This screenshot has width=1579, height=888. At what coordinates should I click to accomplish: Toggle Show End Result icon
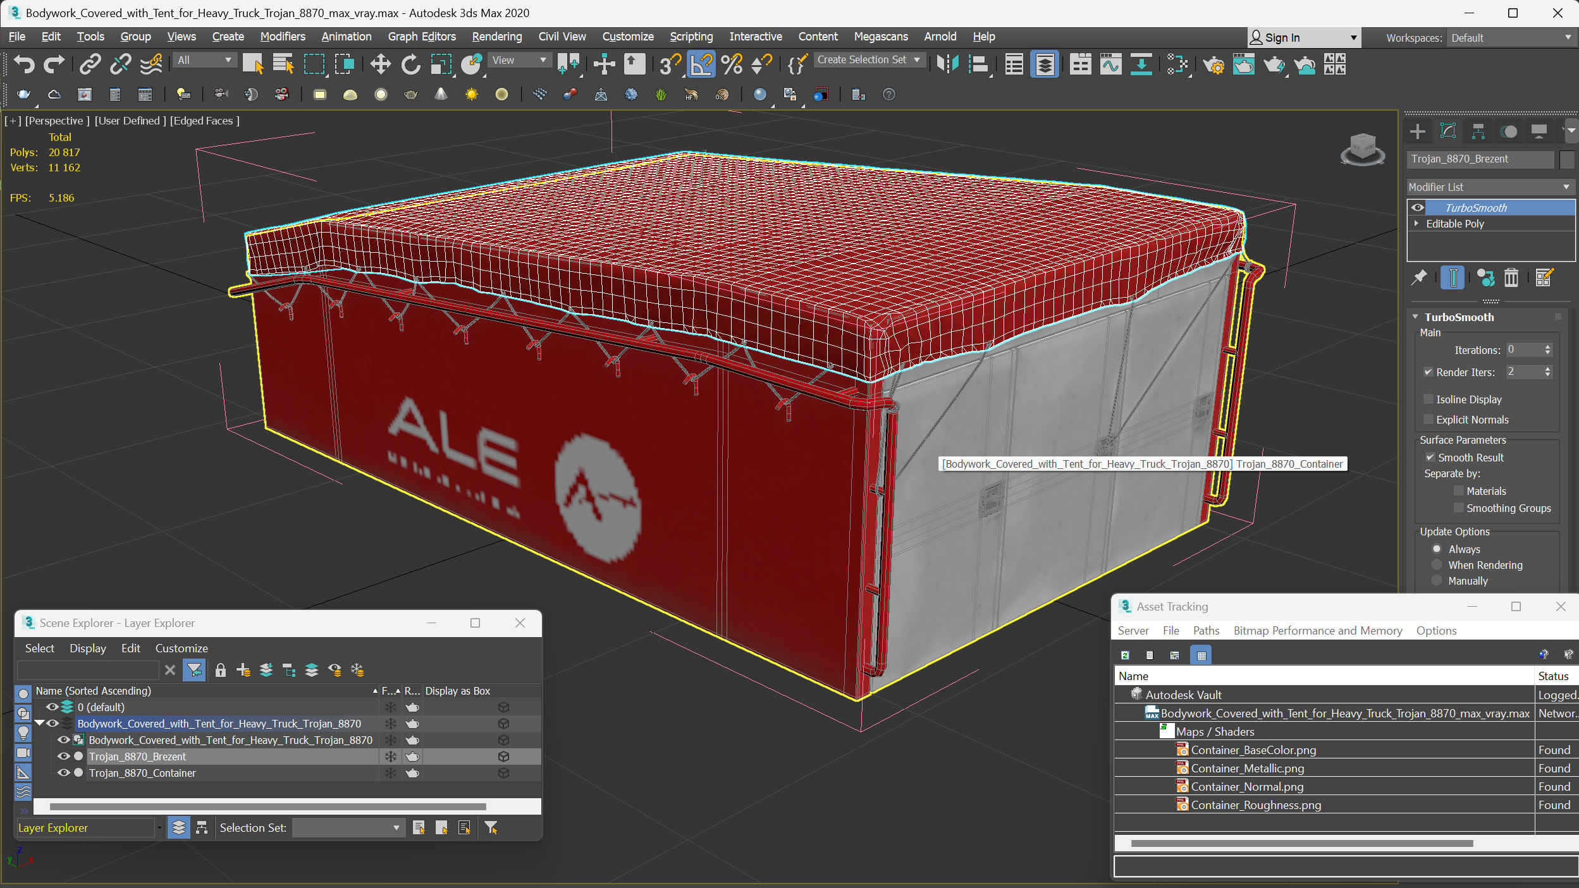(x=1453, y=277)
